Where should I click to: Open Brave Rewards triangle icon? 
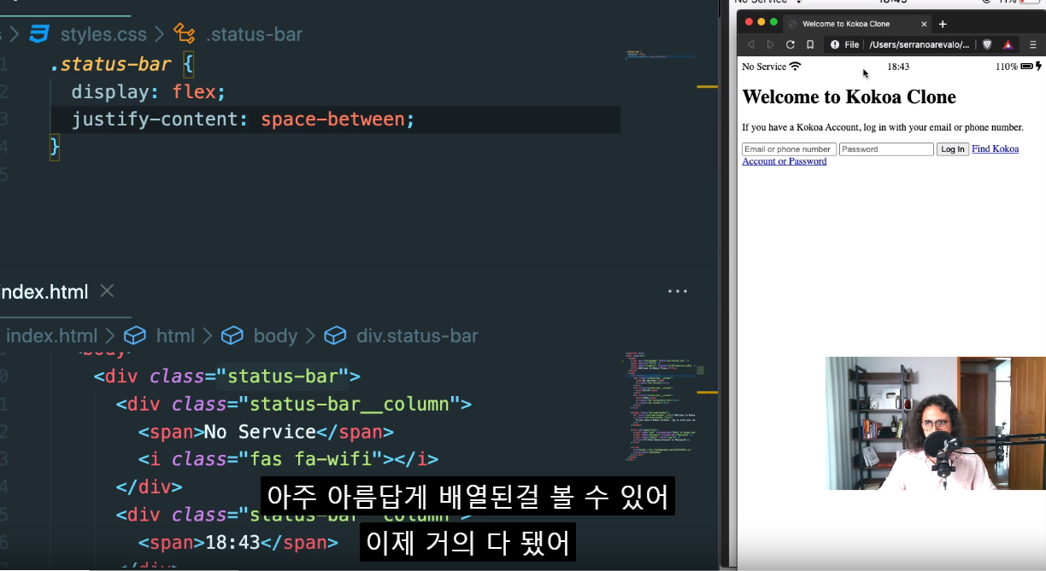tap(1008, 44)
